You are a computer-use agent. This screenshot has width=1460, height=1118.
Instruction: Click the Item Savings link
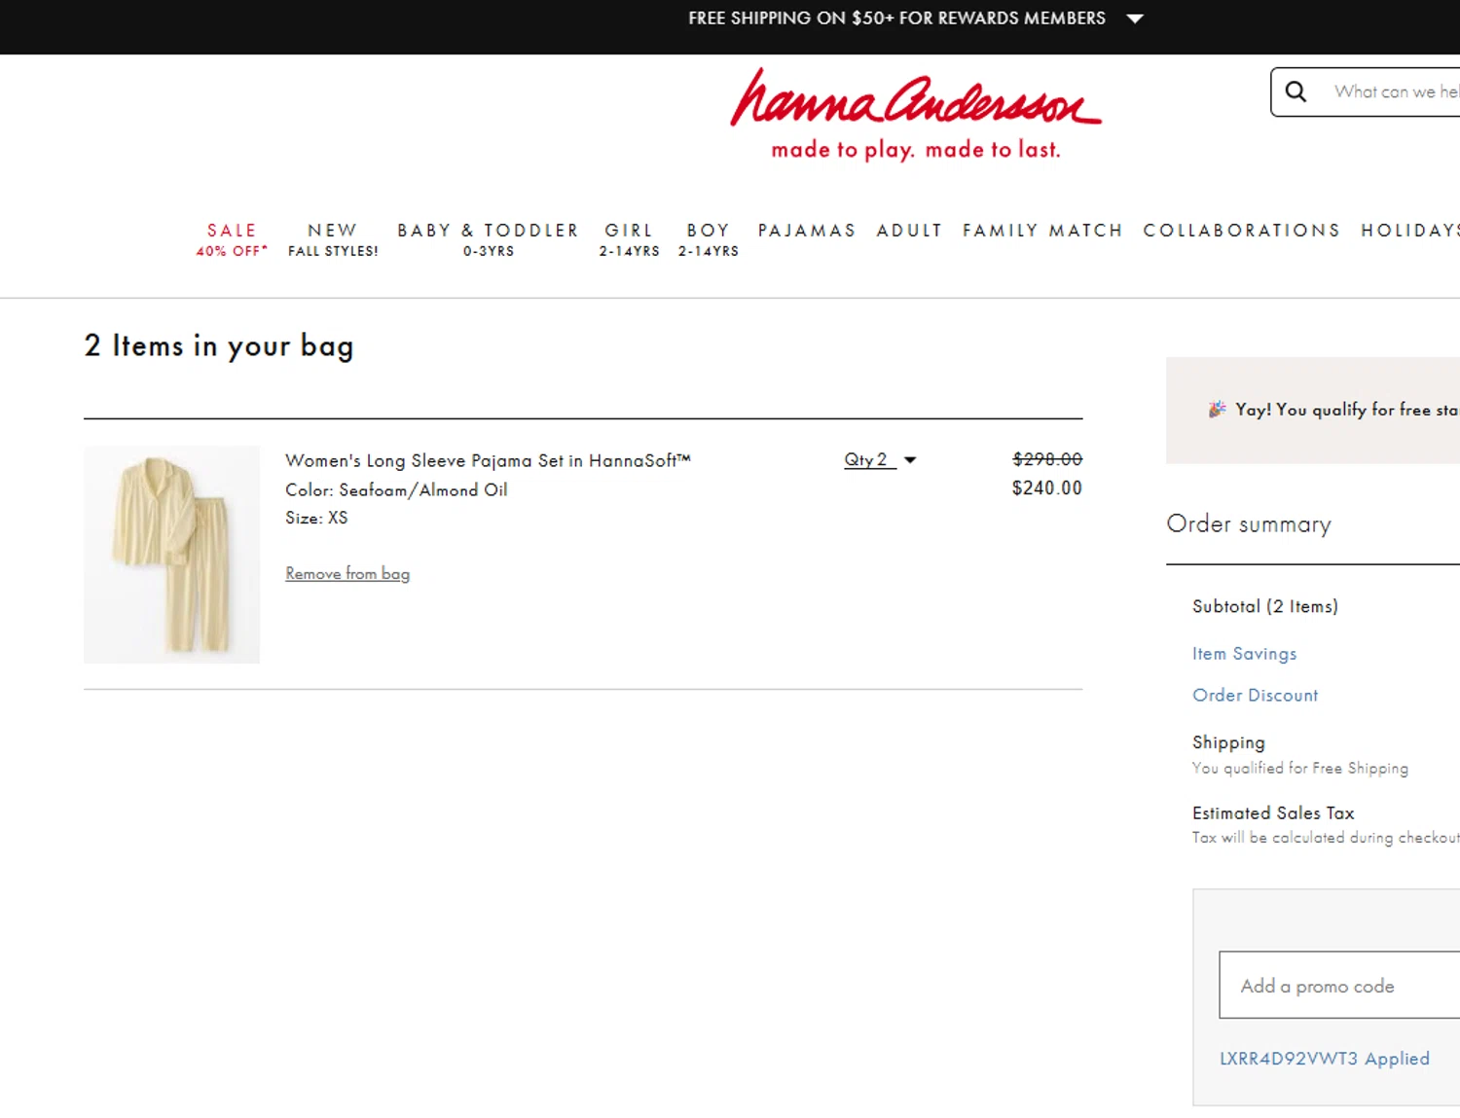coord(1245,654)
